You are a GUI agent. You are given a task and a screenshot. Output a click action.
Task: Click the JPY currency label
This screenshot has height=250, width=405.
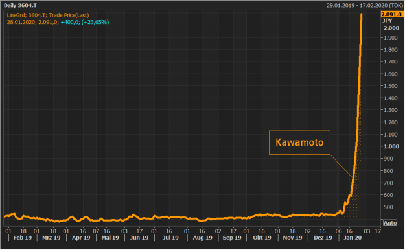(x=388, y=21)
